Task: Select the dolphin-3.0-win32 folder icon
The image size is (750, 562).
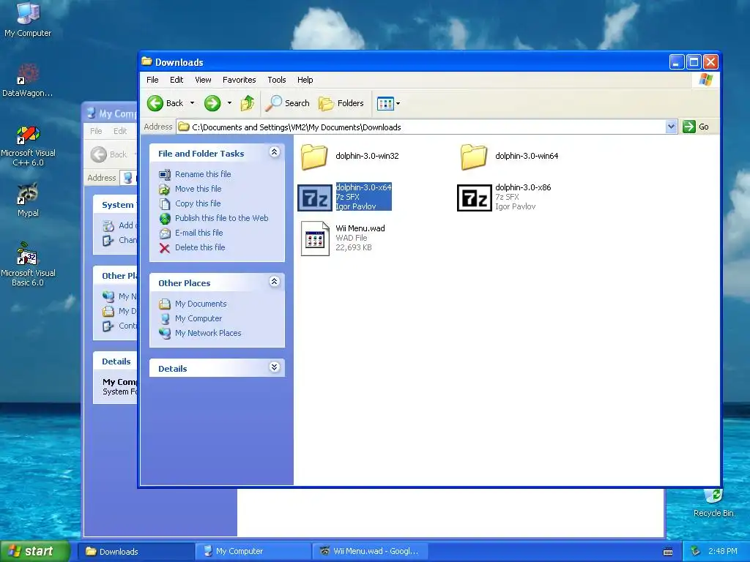Action: pos(314,157)
